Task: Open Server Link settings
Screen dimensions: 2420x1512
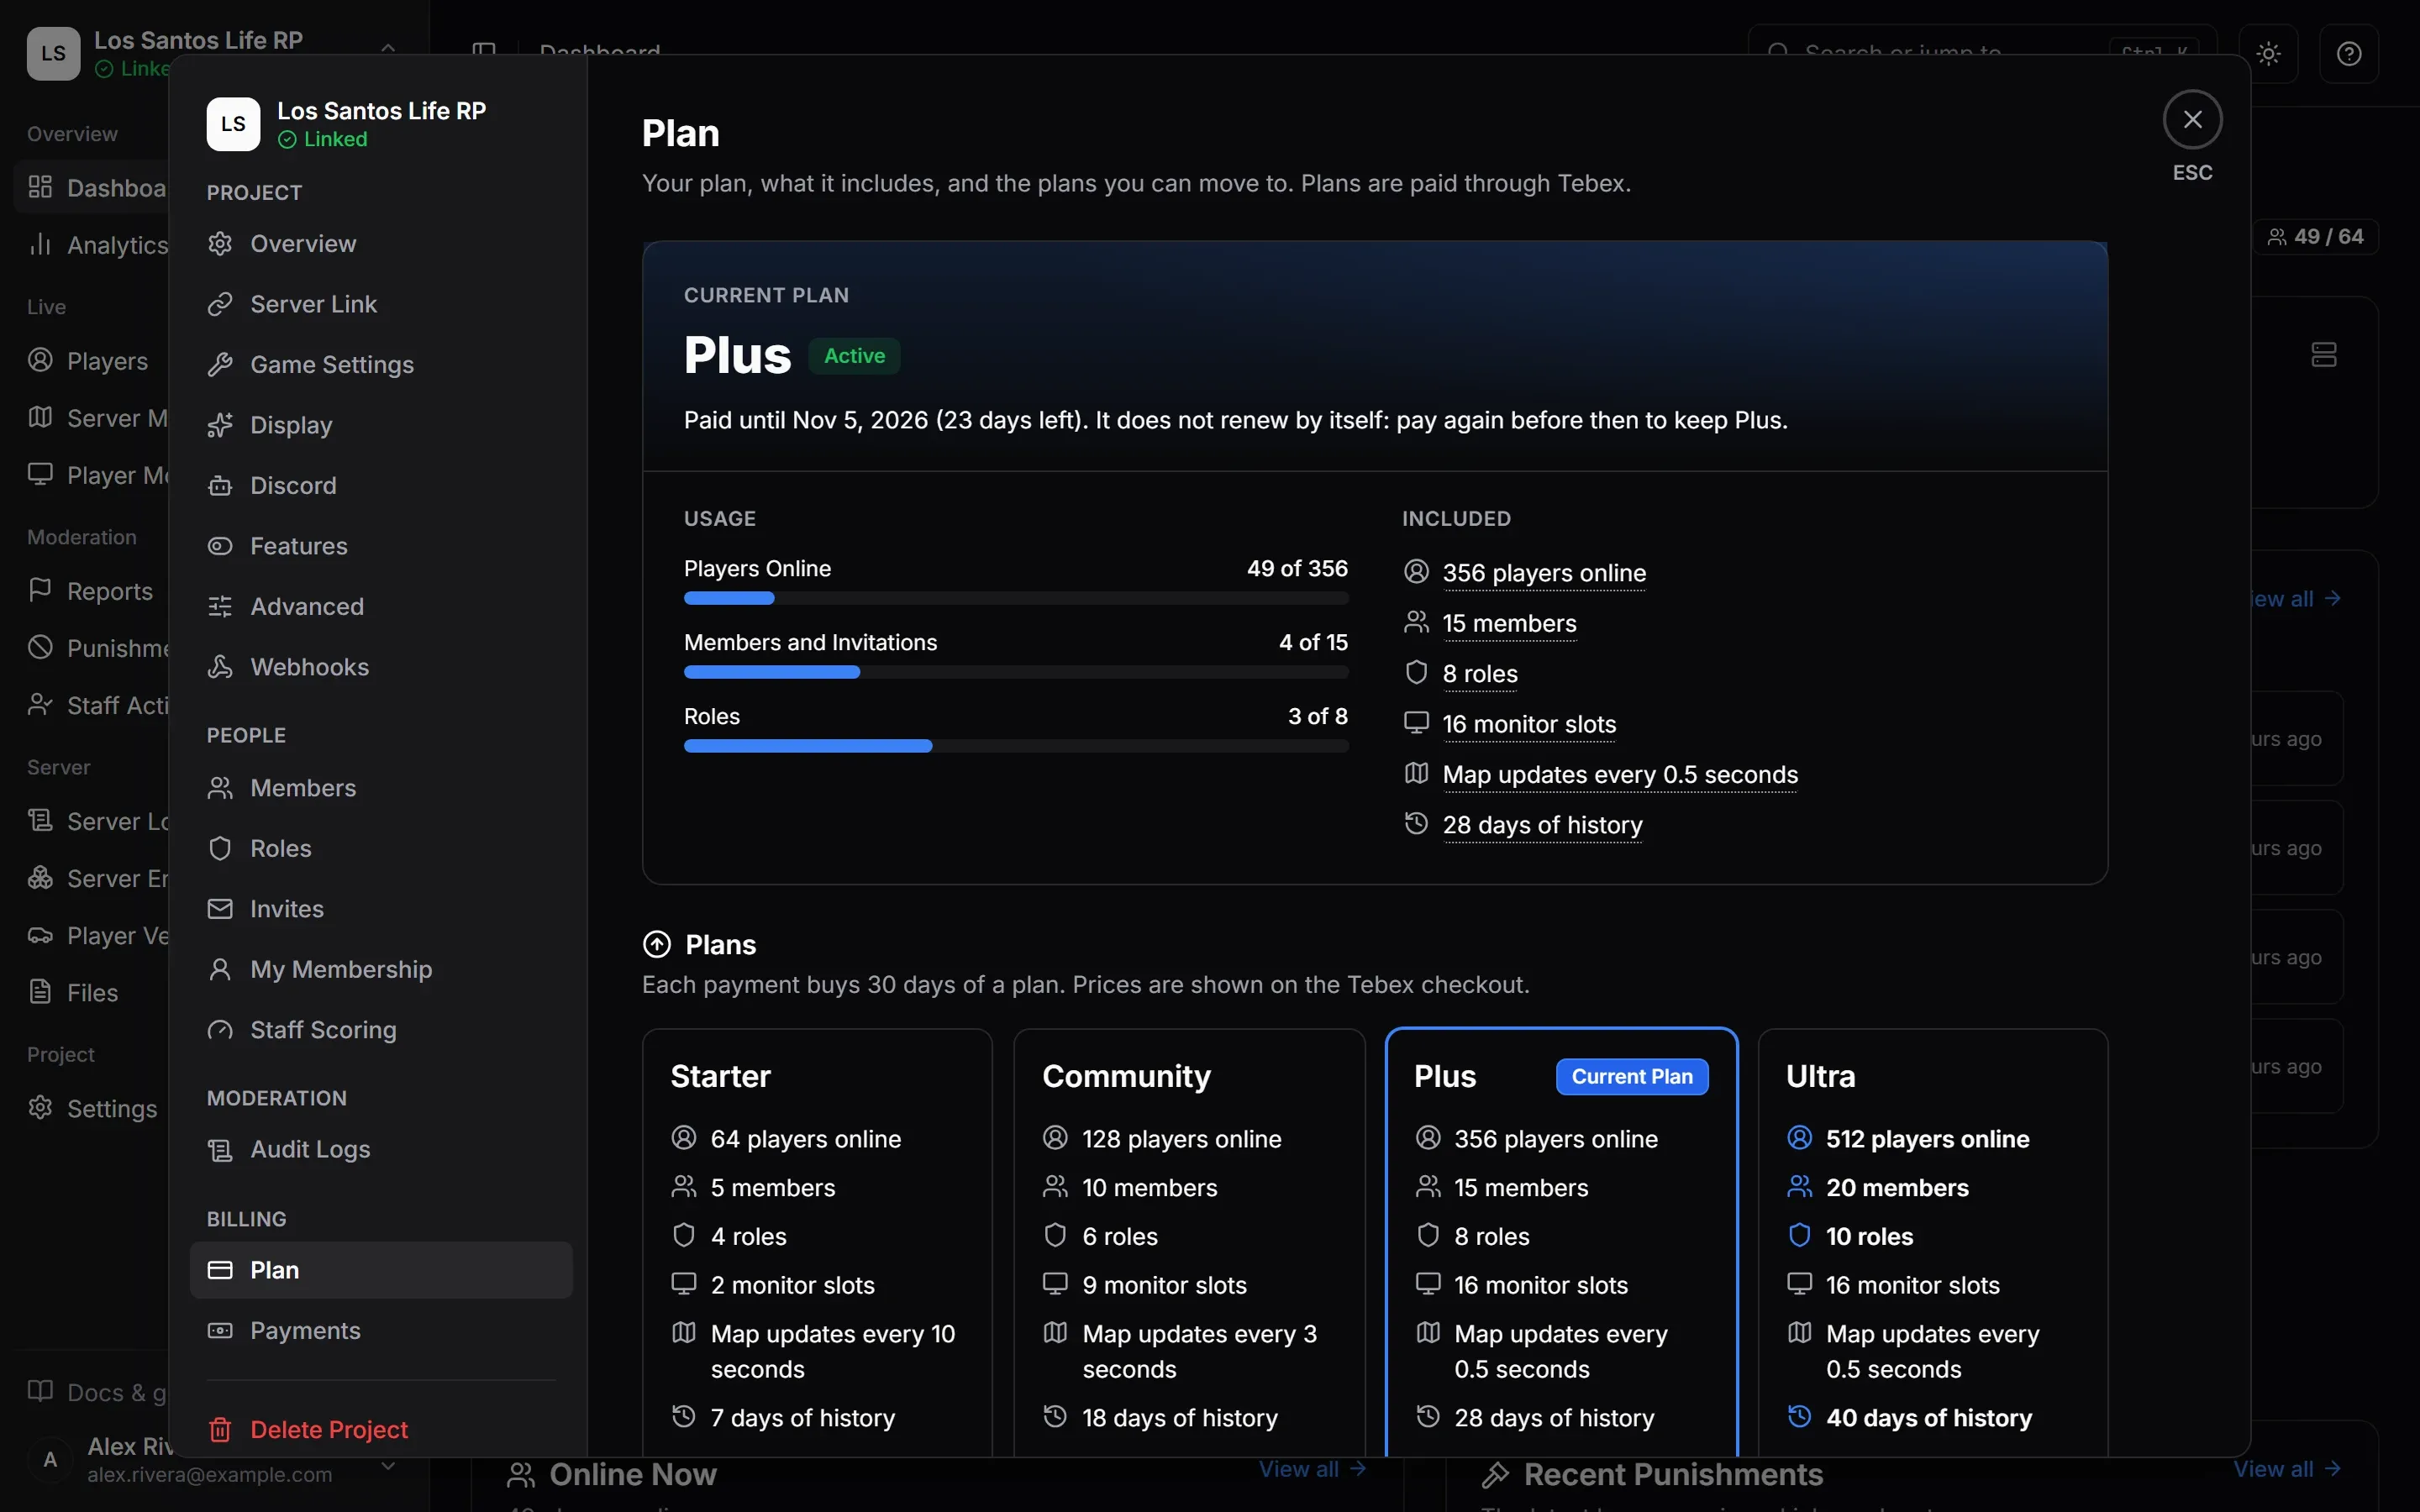Action: pyautogui.click(x=380, y=304)
